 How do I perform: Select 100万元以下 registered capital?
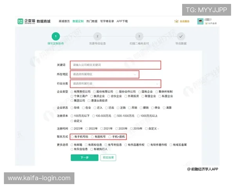click(x=72, y=116)
